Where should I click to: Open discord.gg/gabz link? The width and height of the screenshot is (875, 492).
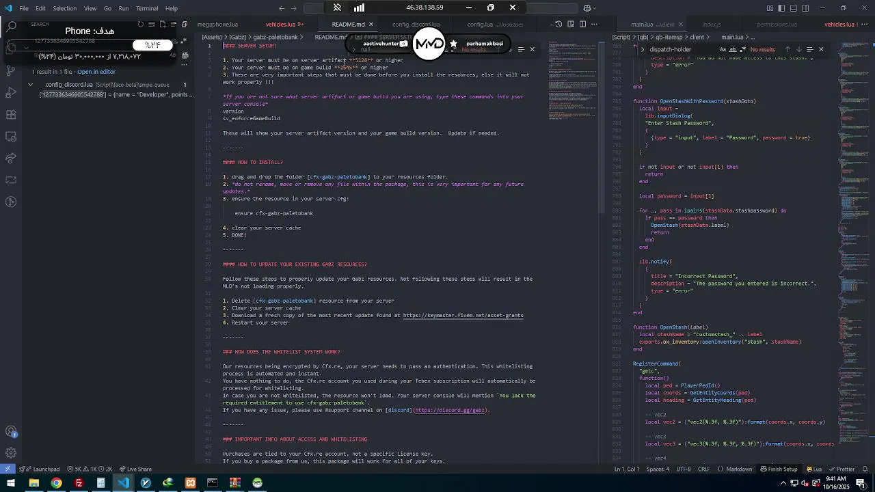click(x=451, y=410)
